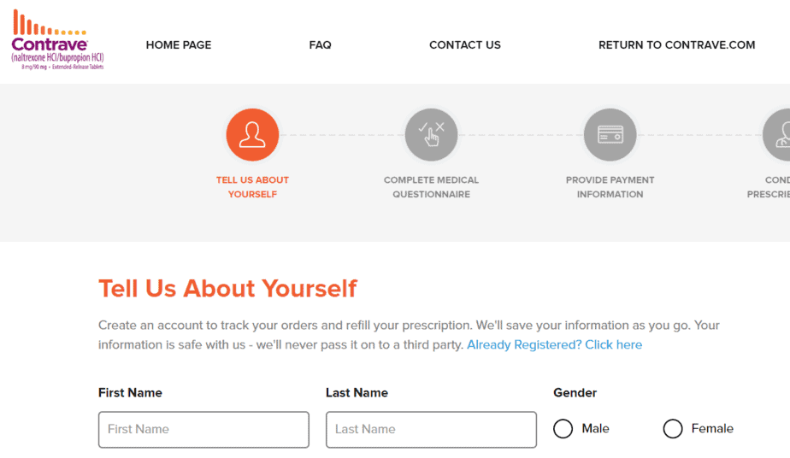Screen dimensions: 790x458
Task: Focus the First Name input field
Action: coord(203,430)
